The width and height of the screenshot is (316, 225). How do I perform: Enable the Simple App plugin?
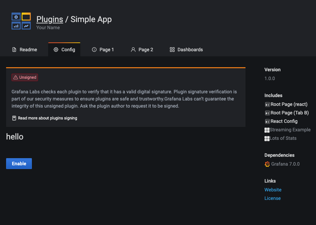point(19,164)
